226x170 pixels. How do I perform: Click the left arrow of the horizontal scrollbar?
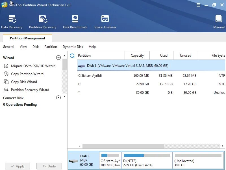pos(80,146)
